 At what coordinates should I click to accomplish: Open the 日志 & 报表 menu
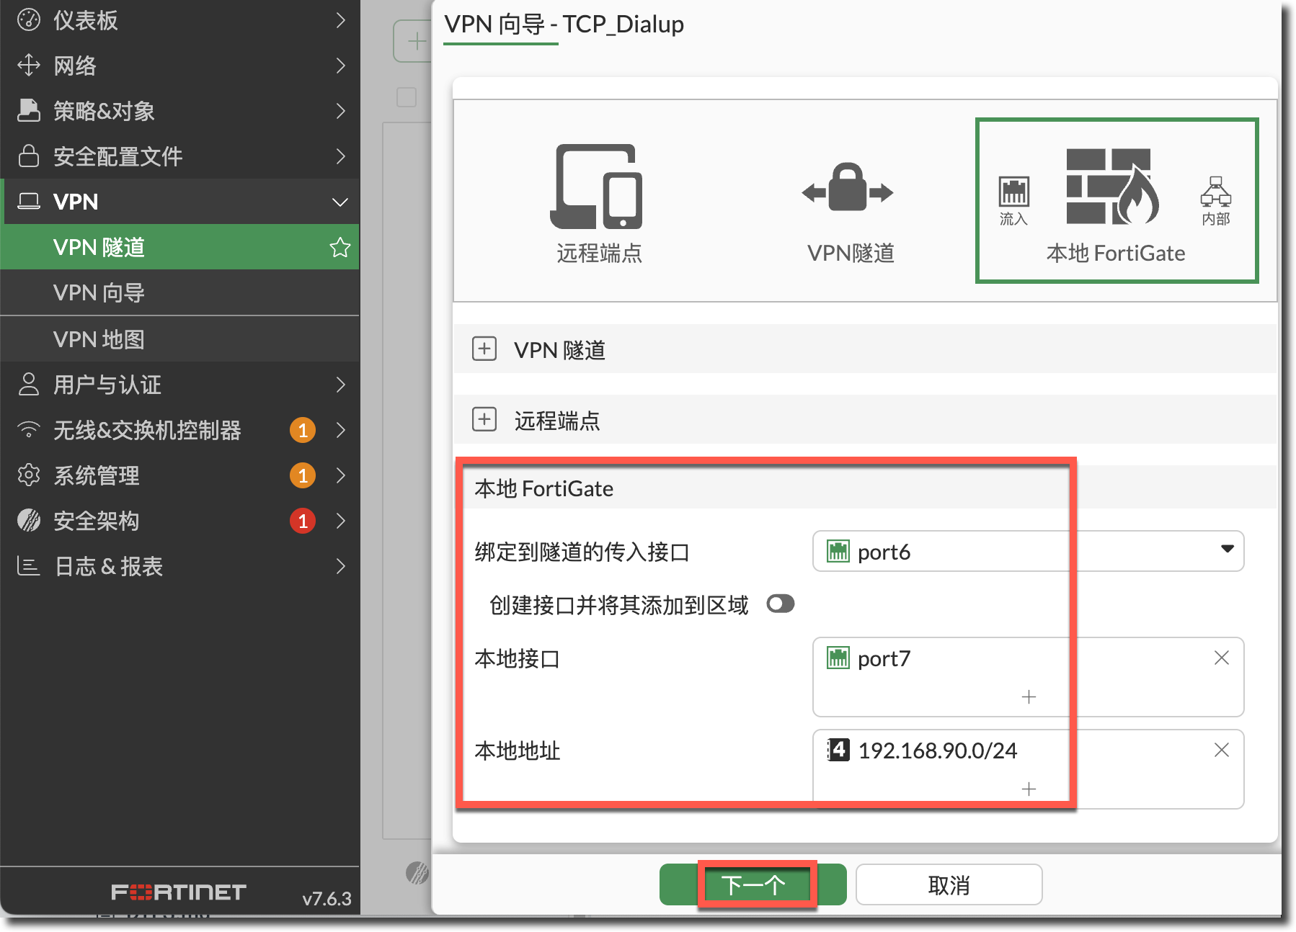(180, 566)
